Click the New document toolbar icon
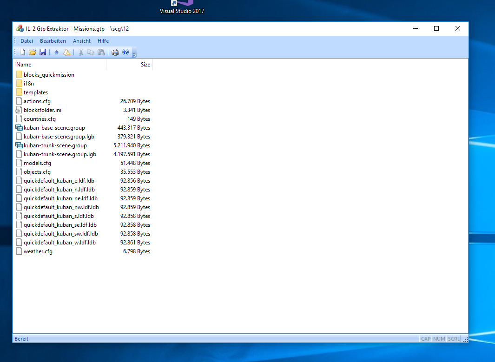The width and height of the screenshot is (495, 362). tap(22, 52)
